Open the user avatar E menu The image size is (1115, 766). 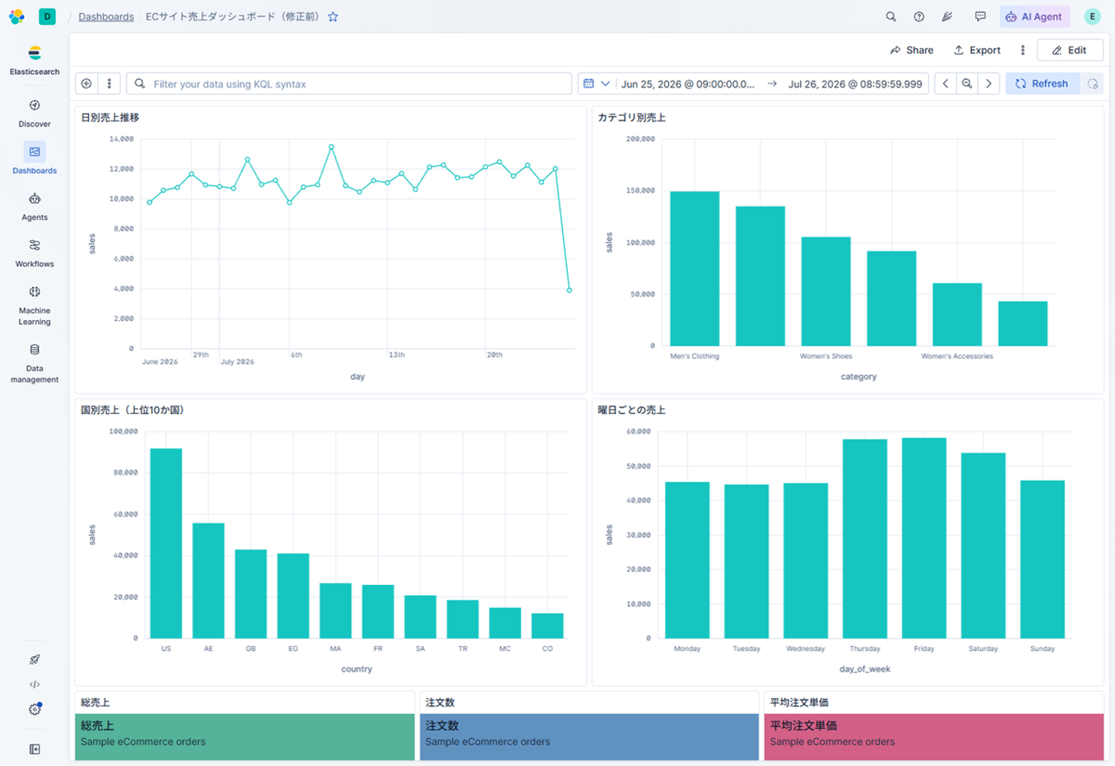pyautogui.click(x=1093, y=16)
